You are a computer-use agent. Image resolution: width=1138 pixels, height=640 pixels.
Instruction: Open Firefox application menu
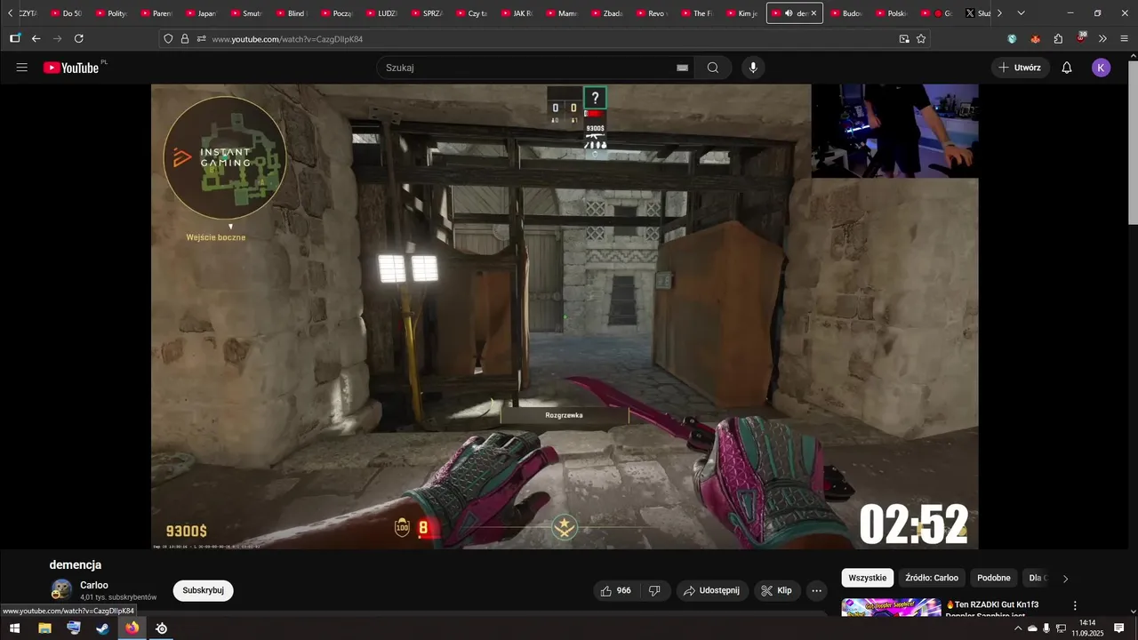point(1125,39)
